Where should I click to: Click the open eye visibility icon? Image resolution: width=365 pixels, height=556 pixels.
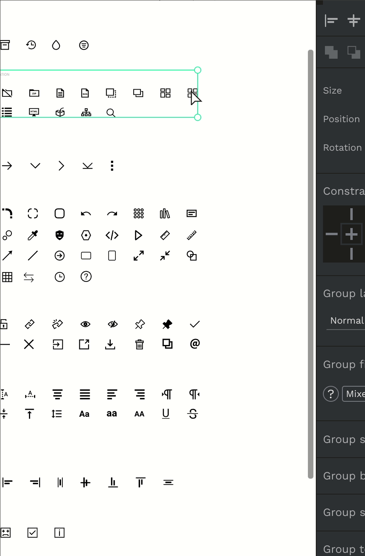tap(85, 324)
